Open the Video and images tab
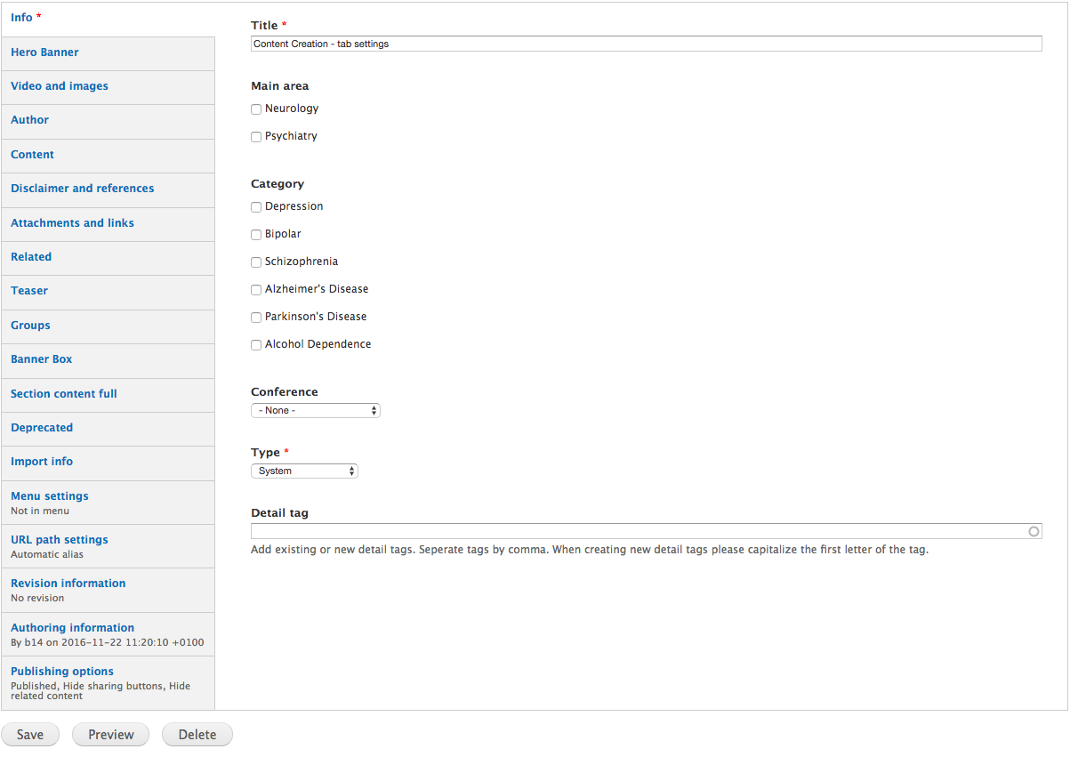 (x=60, y=86)
